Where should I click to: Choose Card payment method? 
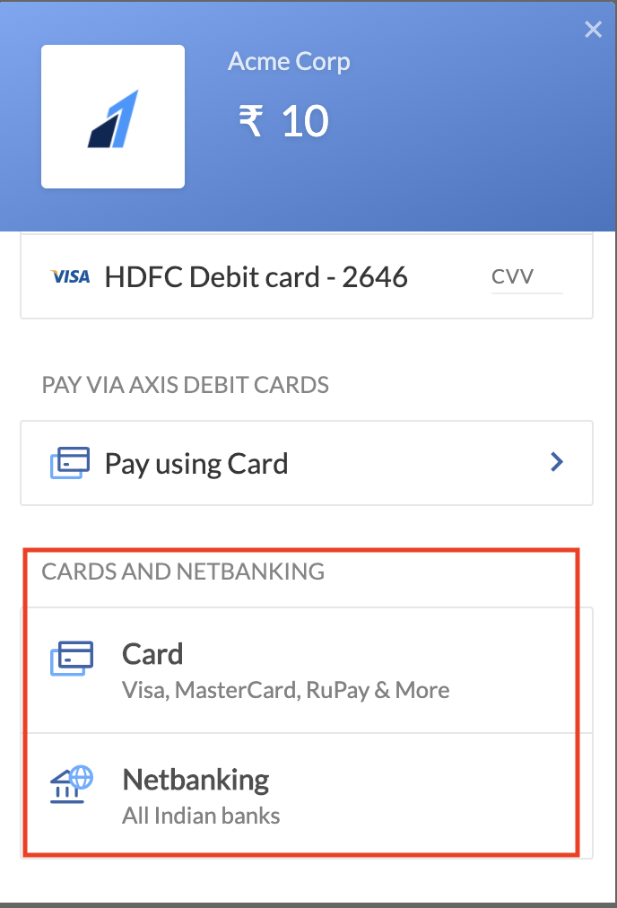click(307, 670)
